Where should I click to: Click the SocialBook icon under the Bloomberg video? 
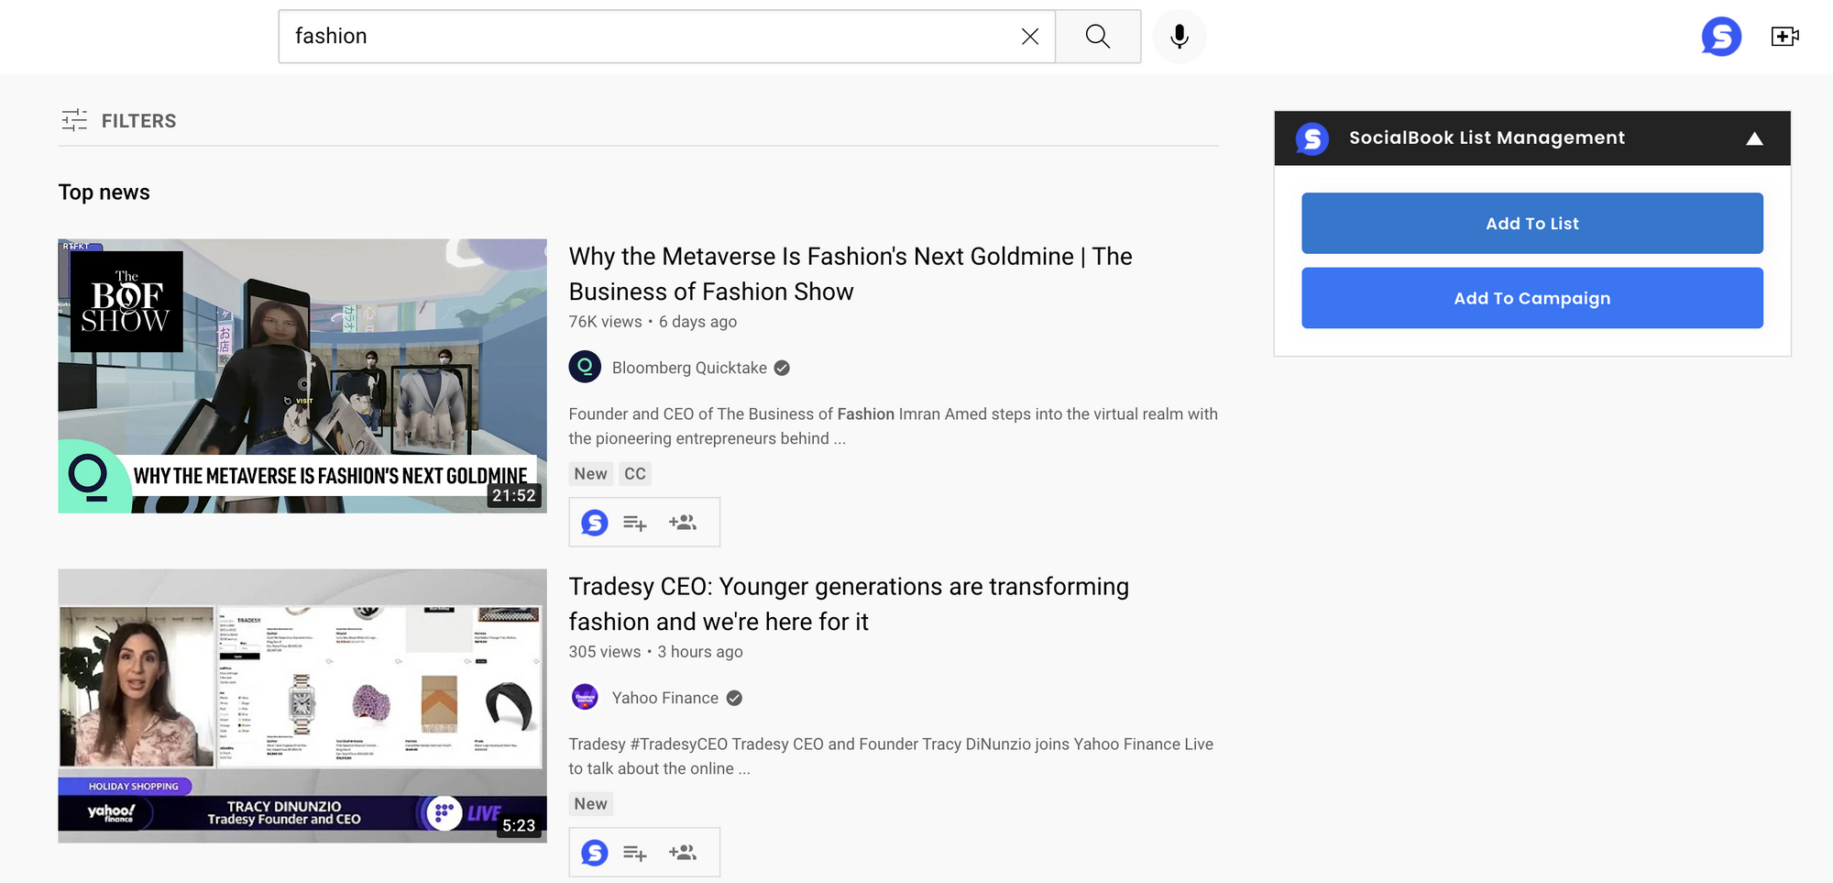pos(595,523)
